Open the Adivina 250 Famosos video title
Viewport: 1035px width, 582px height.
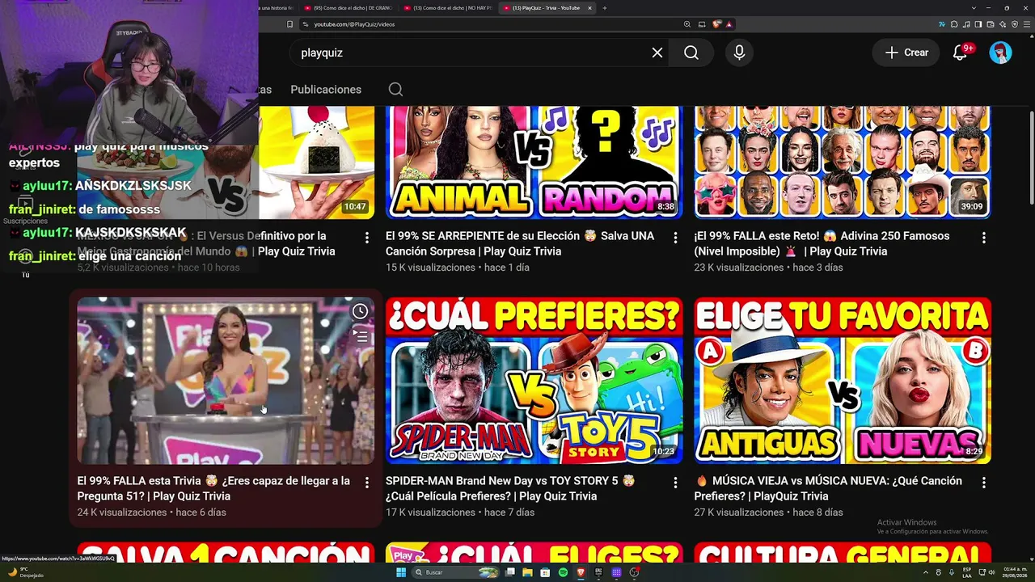(822, 243)
